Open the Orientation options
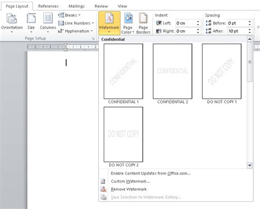Image resolution: width=260 pixels, height=209 pixels. click(12, 23)
